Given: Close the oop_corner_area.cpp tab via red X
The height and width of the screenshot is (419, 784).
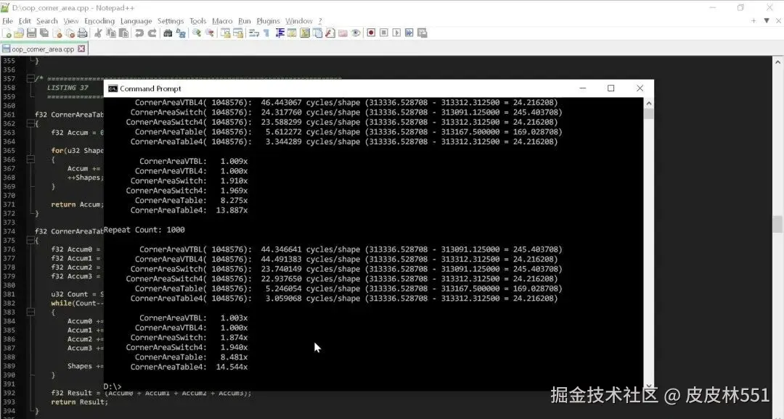Looking at the screenshot, I should coord(81,49).
